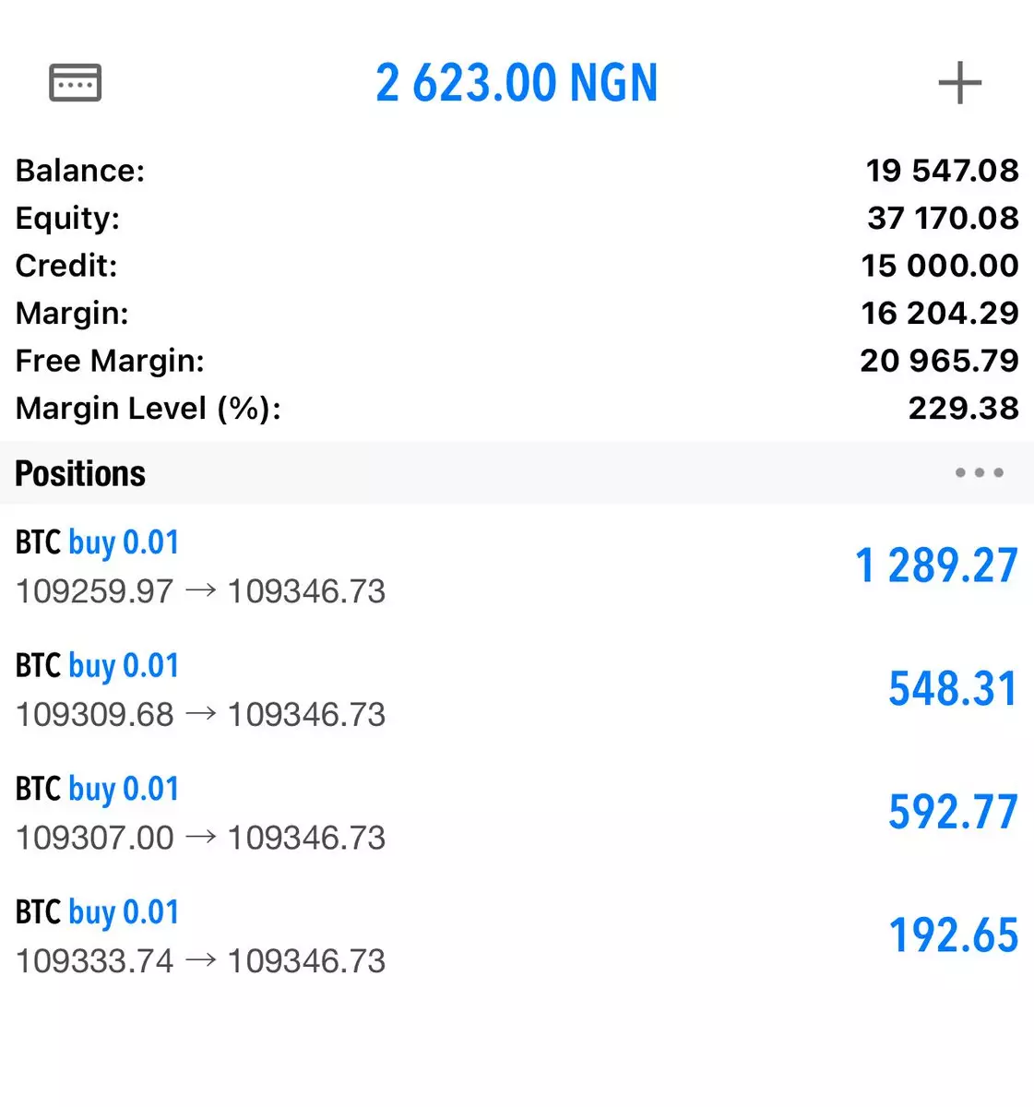The image size is (1034, 1107).
Task: Open the deposit card icon
Action: click(x=75, y=83)
